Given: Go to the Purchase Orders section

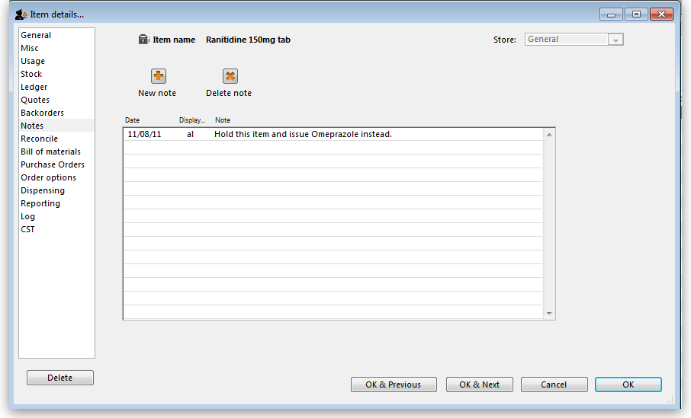Looking at the screenshot, I should pyautogui.click(x=52, y=164).
